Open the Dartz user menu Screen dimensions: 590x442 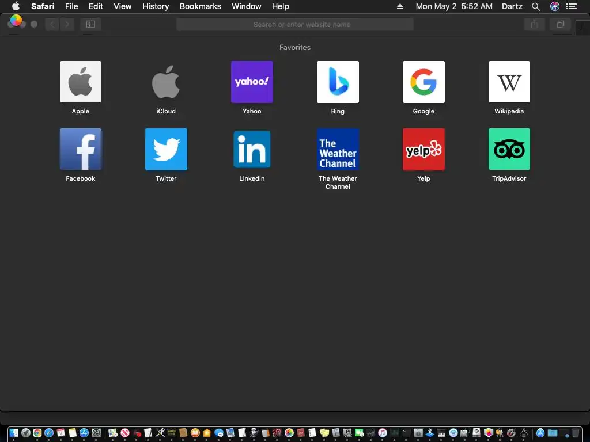pyautogui.click(x=512, y=6)
